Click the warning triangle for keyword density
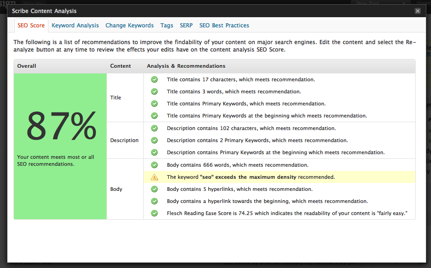The height and width of the screenshot is (268, 431). pos(154,177)
